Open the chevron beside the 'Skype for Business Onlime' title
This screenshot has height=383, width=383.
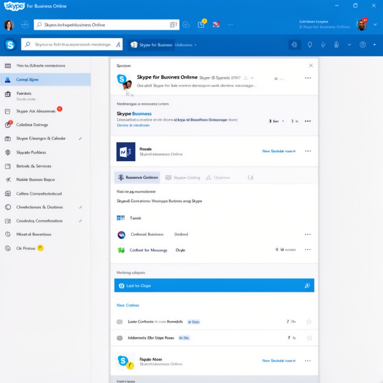point(252,78)
